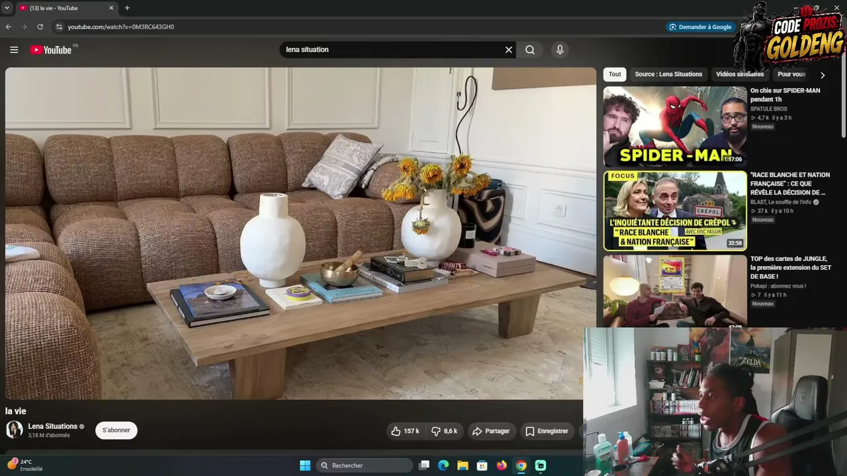Viewport: 847px width, 476px height.
Task: Open the tab search dropdown arrow
Action: pos(6,8)
